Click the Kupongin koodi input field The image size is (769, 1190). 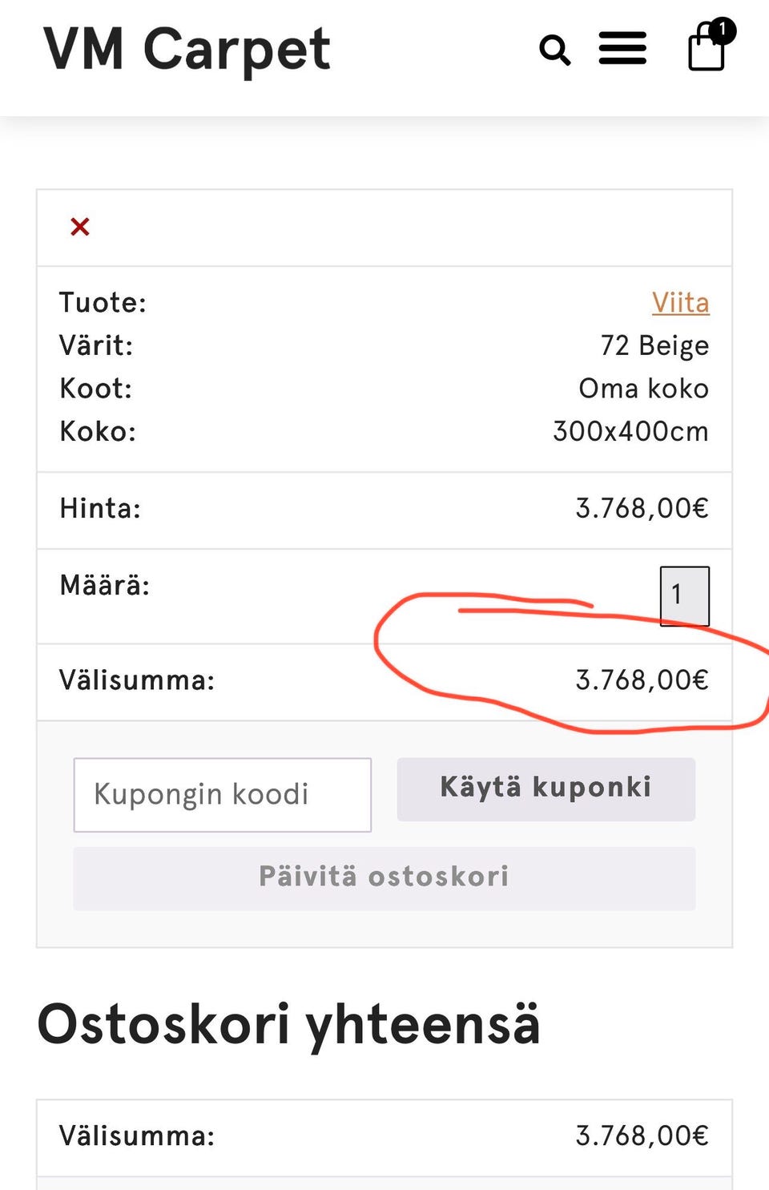(x=223, y=794)
